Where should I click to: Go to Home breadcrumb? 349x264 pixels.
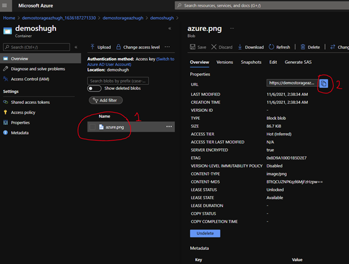tap(9, 18)
